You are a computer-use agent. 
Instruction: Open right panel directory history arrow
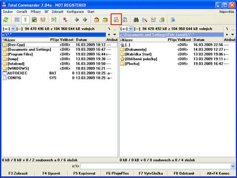(233, 35)
